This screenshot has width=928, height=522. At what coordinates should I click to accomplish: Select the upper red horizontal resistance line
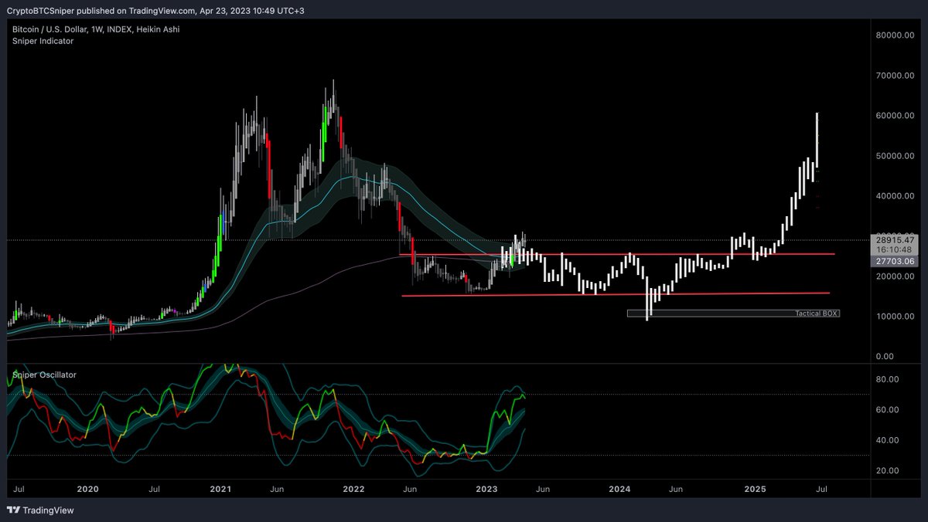pos(617,254)
